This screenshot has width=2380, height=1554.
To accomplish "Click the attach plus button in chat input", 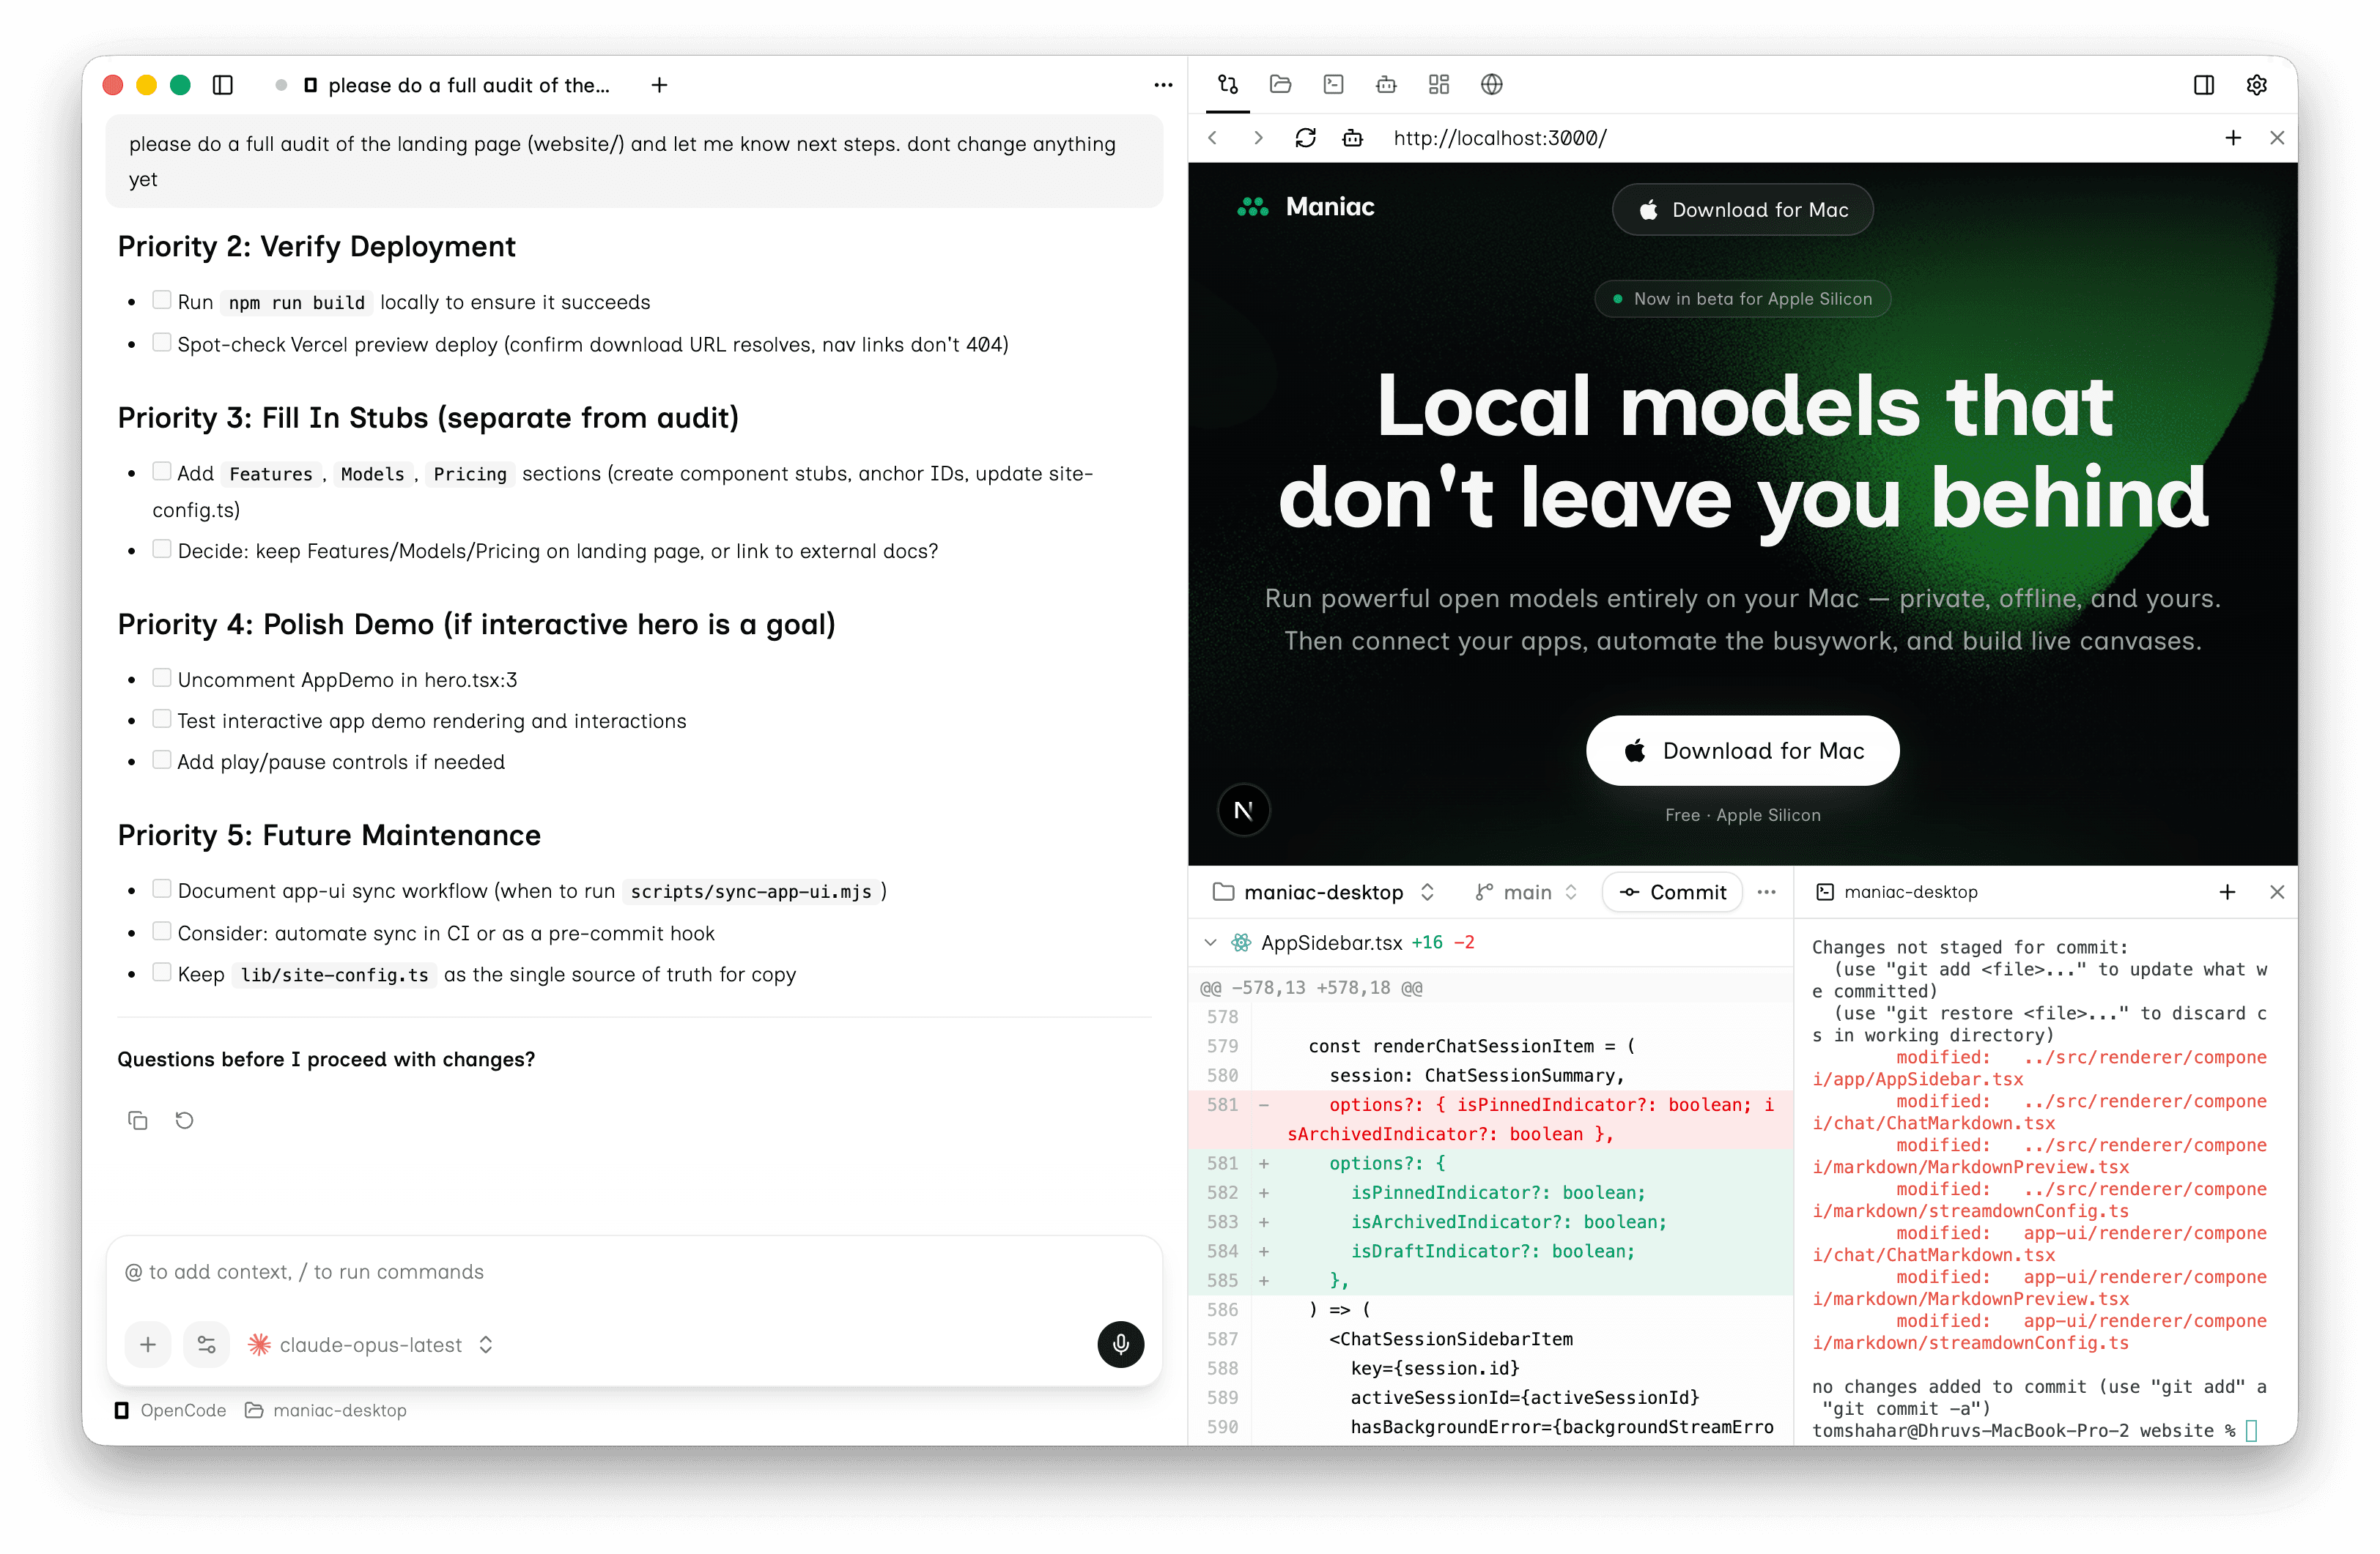I will click(148, 1344).
